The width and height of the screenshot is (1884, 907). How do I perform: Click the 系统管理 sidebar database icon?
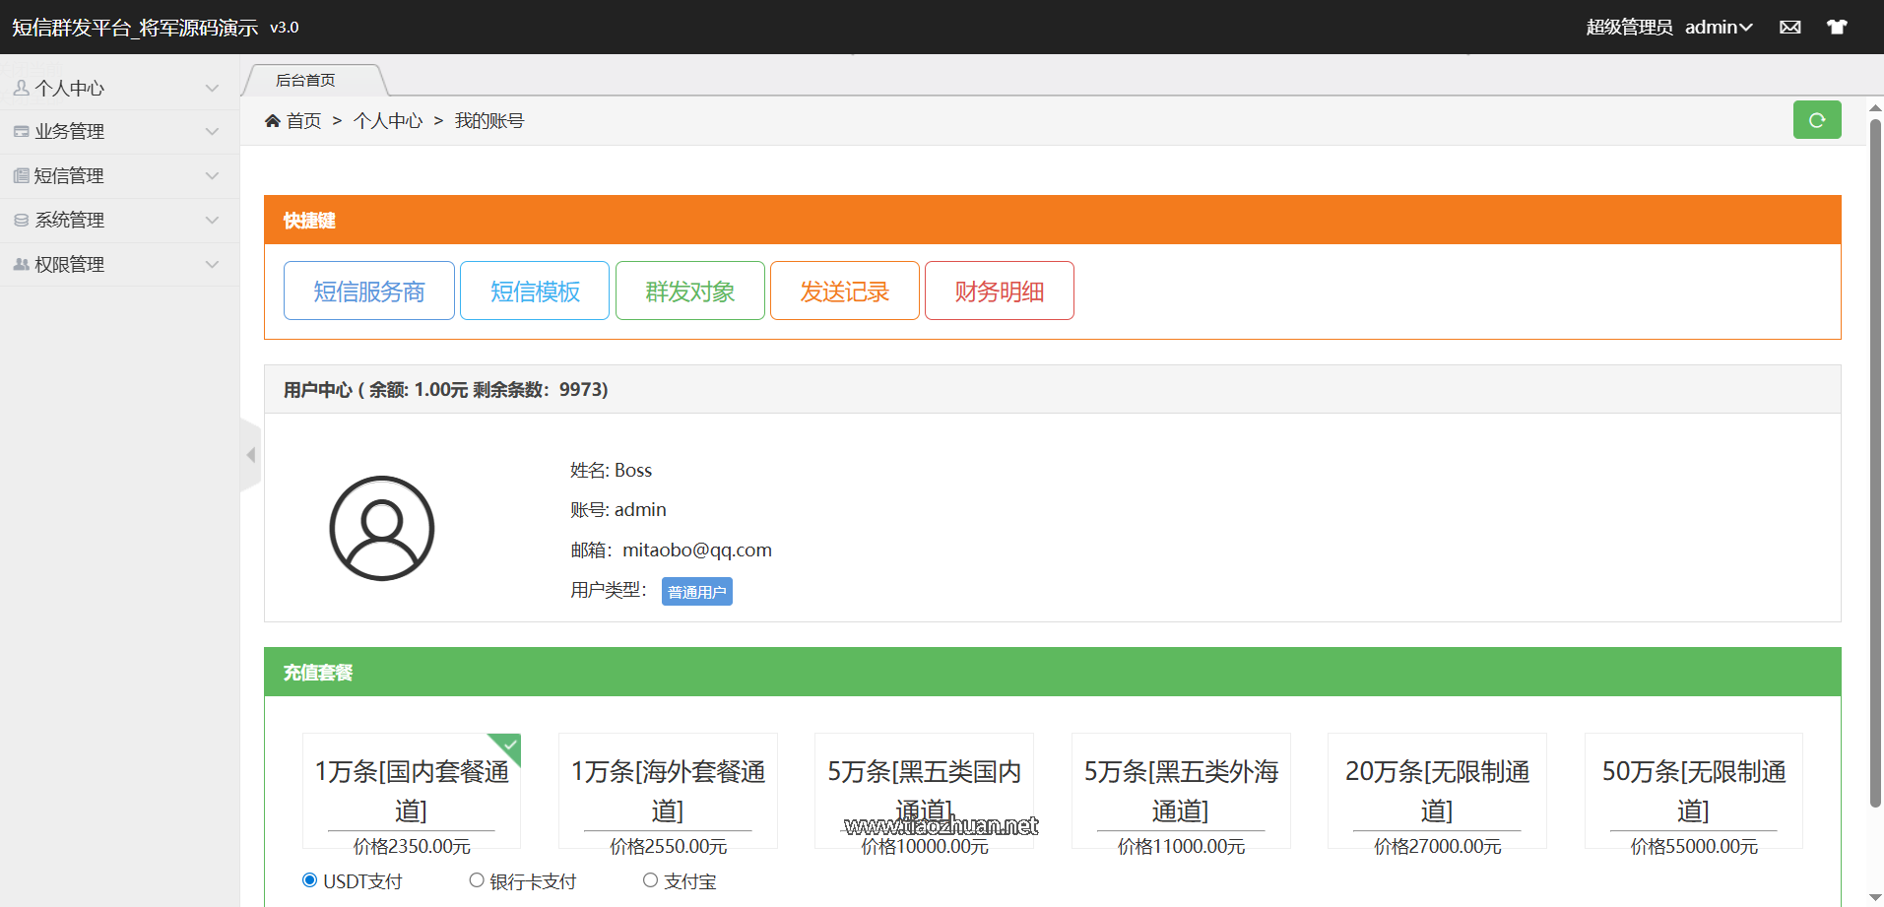[22, 219]
